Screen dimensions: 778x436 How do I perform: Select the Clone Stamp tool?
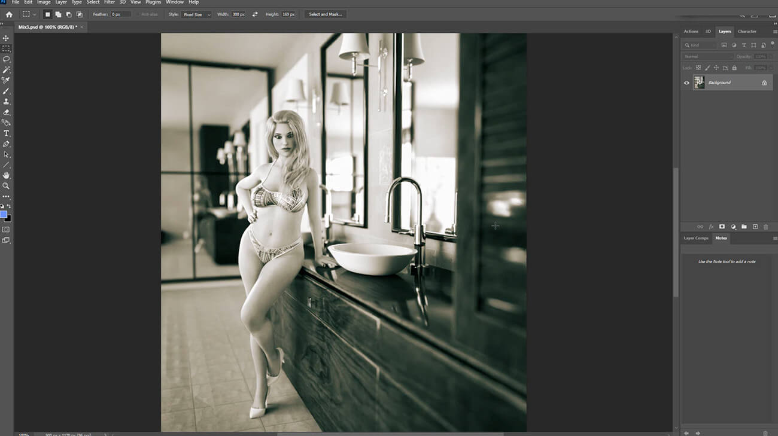pyautogui.click(x=6, y=102)
